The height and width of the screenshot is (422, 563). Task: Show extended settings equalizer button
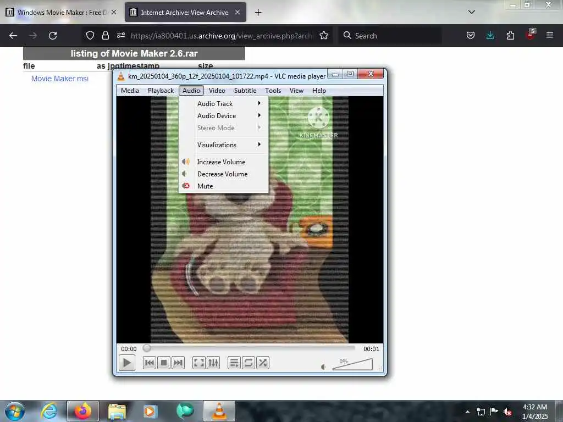[x=213, y=363]
